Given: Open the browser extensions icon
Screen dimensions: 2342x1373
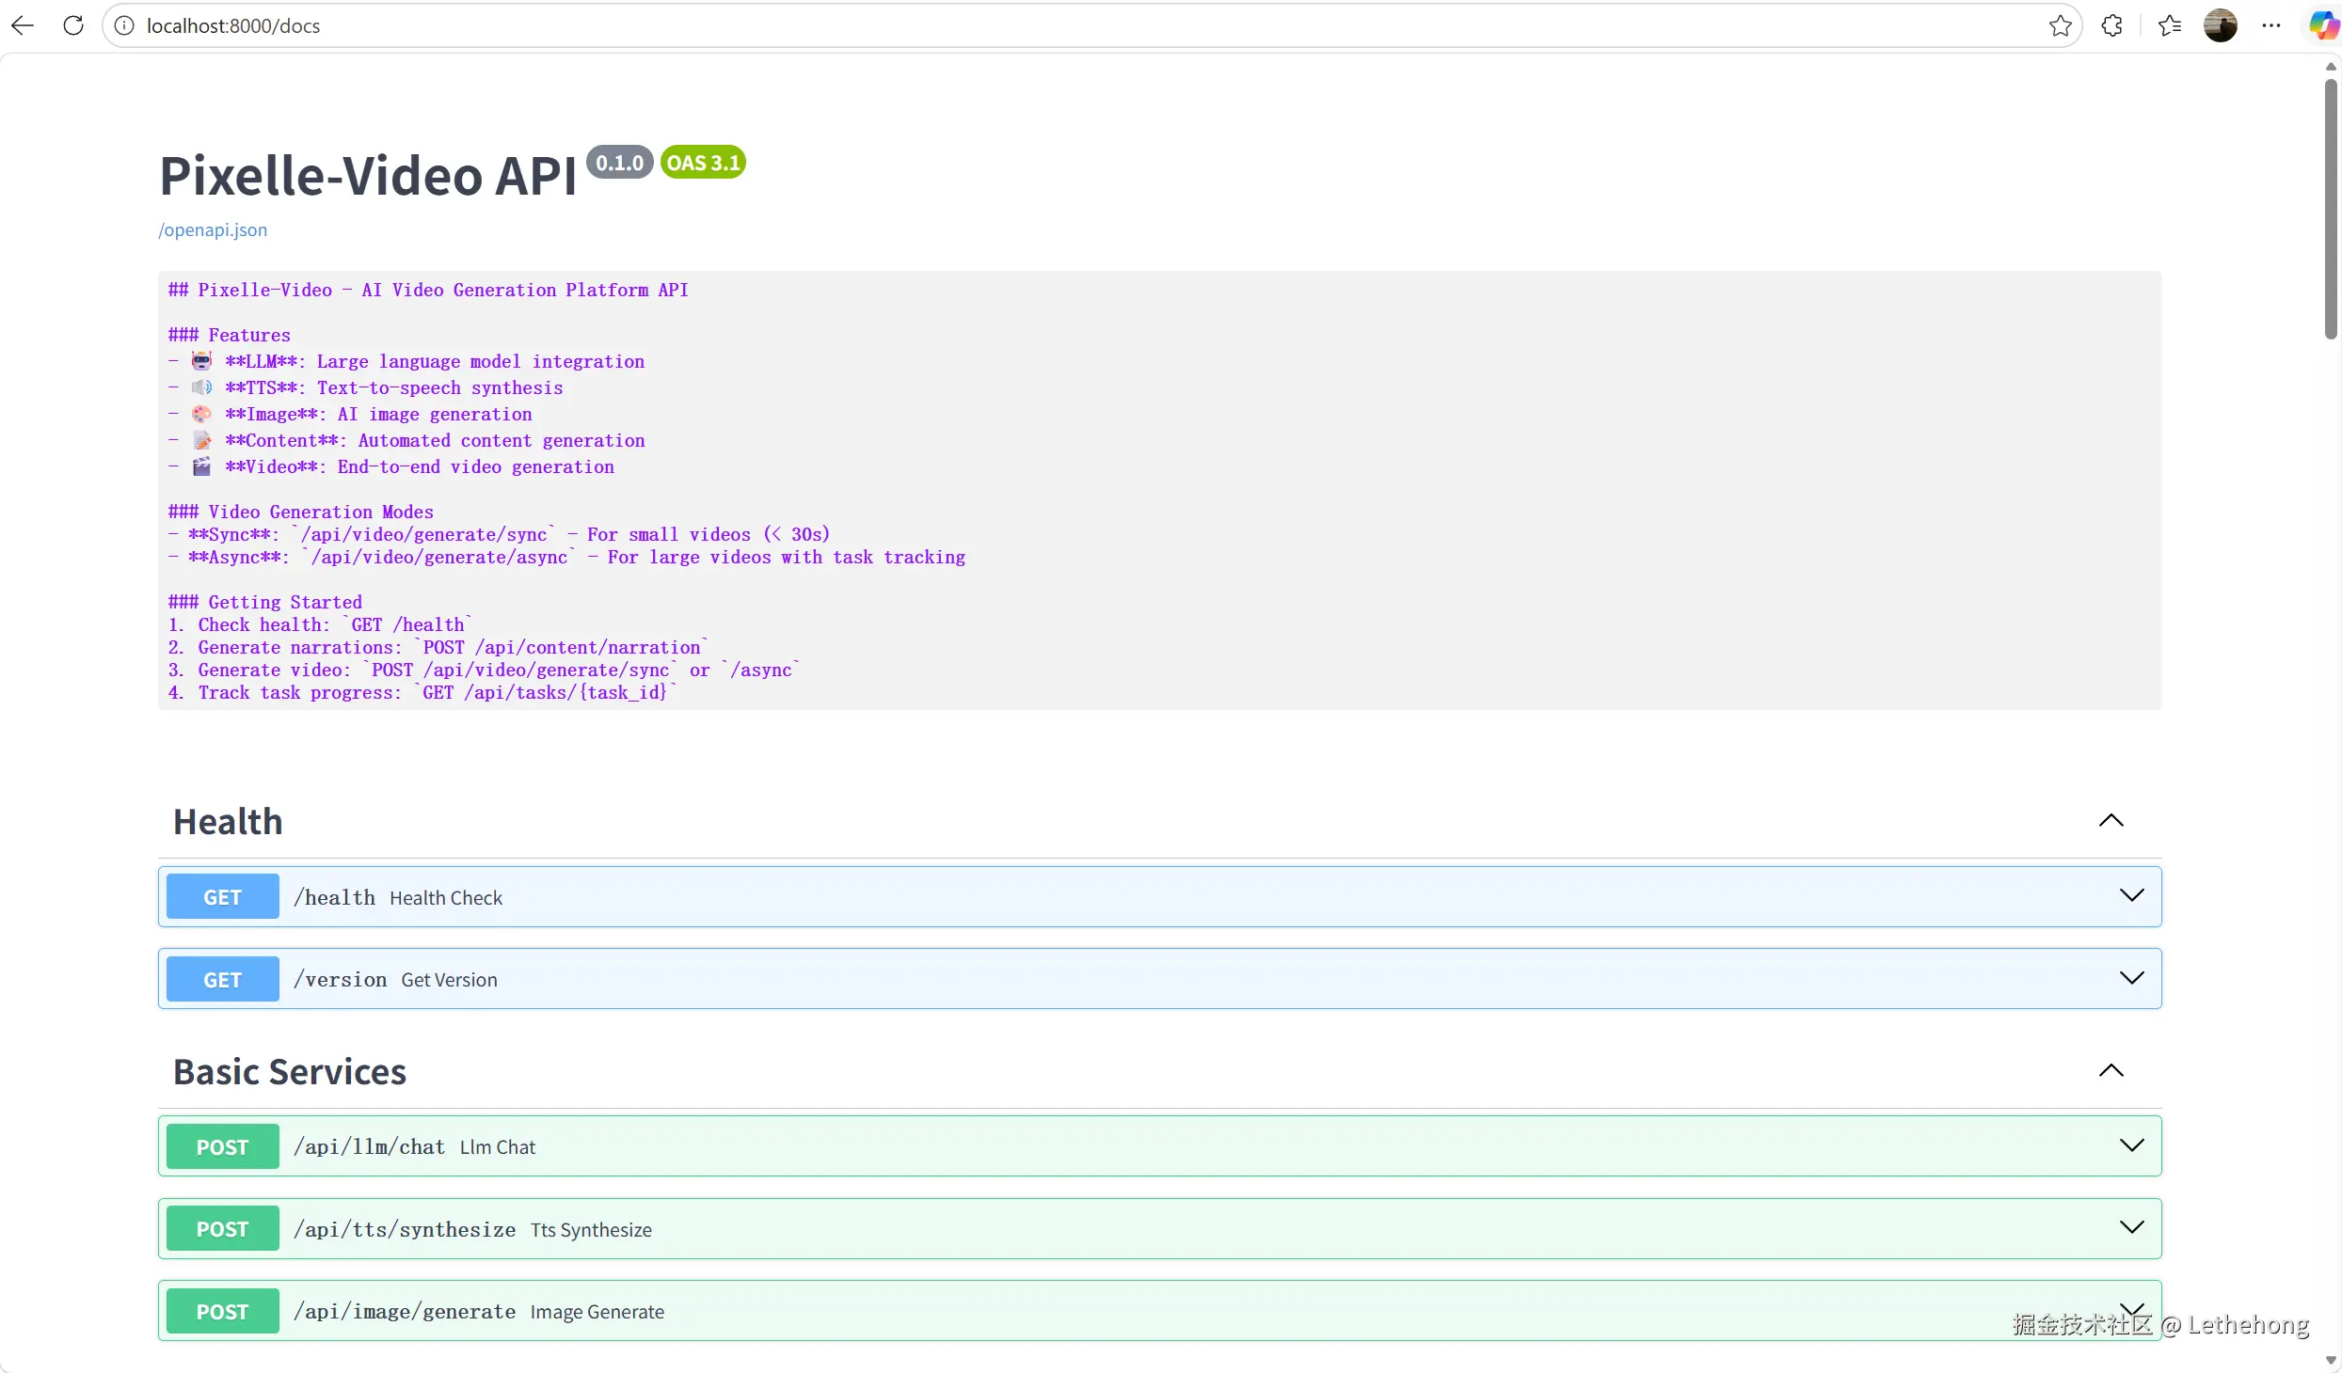Looking at the screenshot, I should click(2112, 25).
